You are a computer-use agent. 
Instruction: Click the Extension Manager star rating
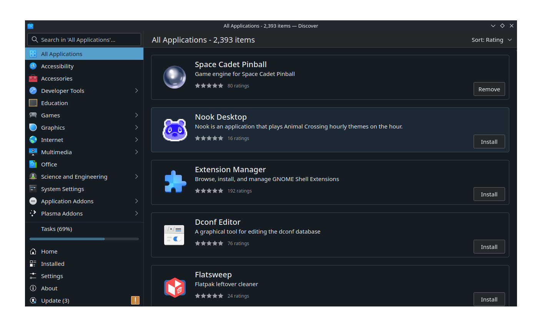[209, 191]
